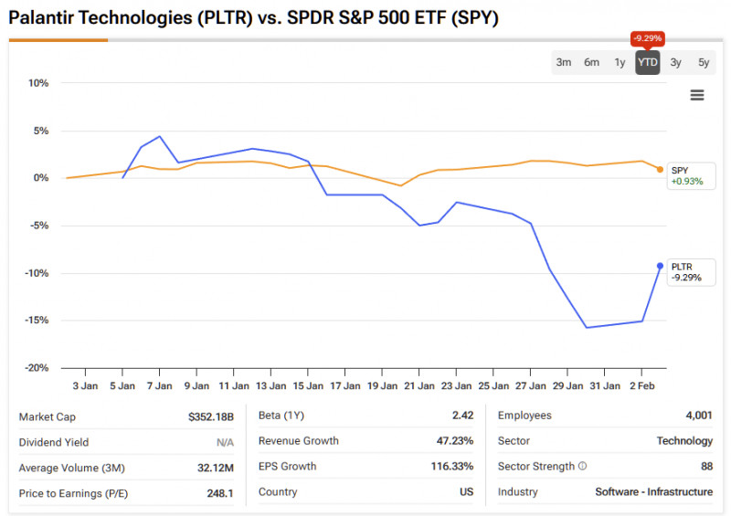The image size is (731, 516).
Task: Click the PLTR series label
Action: coord(682,267)
